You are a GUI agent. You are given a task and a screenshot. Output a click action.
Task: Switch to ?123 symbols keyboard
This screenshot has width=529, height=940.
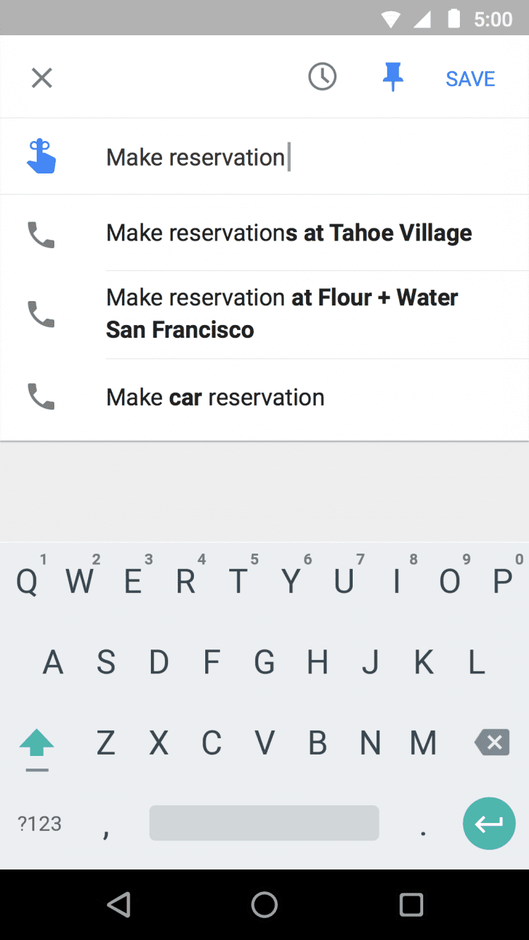click(39, 823)
